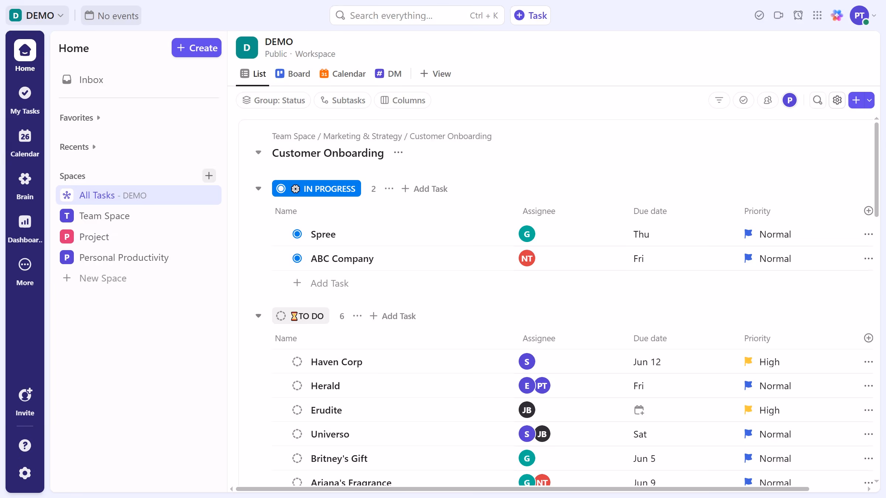Click blue Normal priority flag for Spree
This screenshot has height=498, width=886.
(x=748, y=234)
